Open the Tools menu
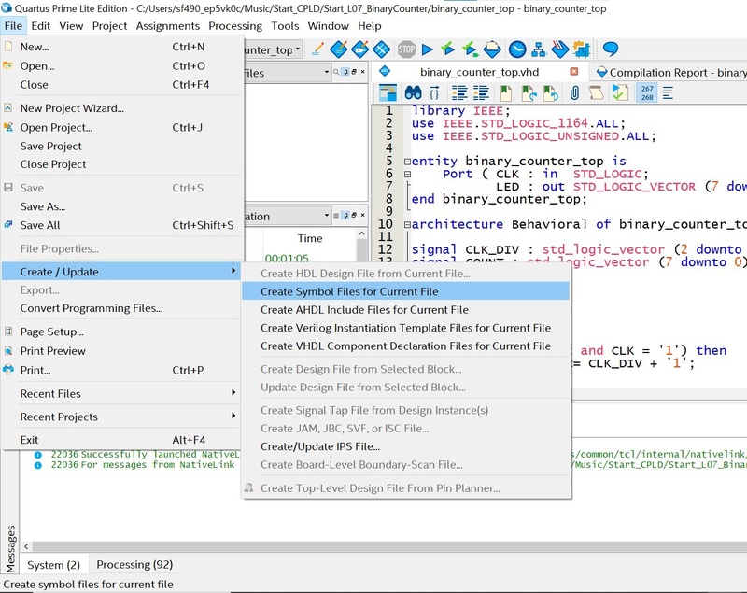The width and height of the screenshot is (747, 593). [x=285, y=26]
